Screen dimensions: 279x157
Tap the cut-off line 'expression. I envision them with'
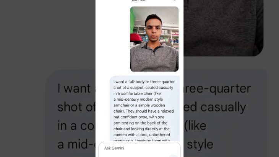[141, 140]
